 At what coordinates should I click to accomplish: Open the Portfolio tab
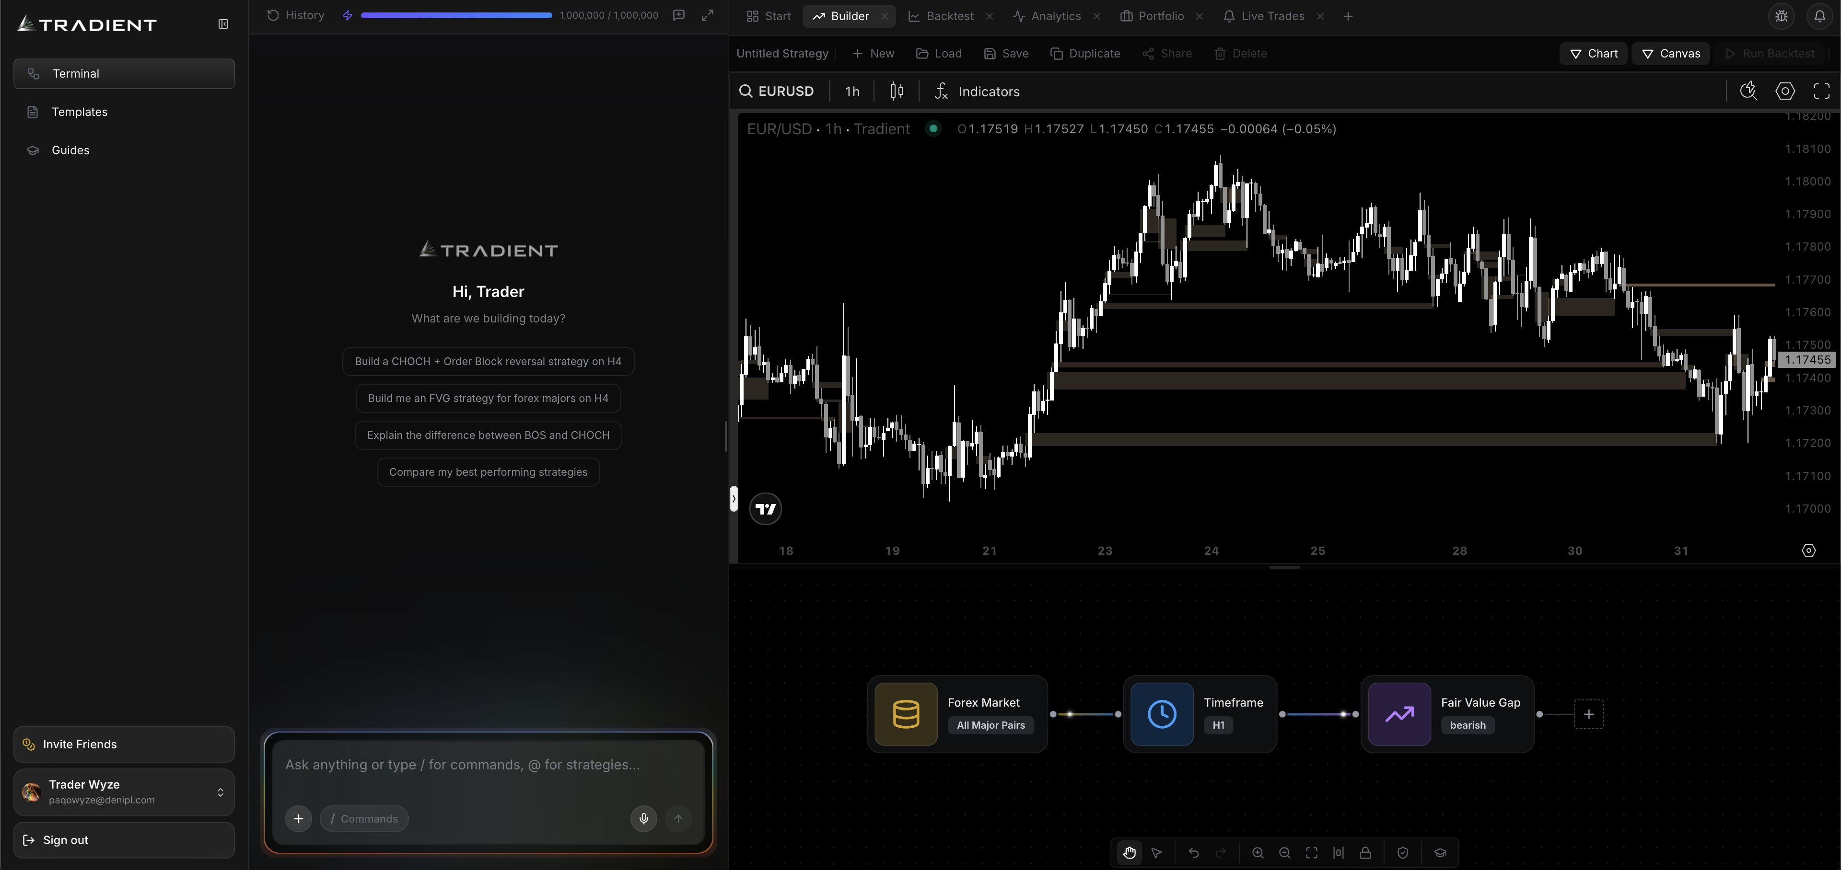(1152, 16)
